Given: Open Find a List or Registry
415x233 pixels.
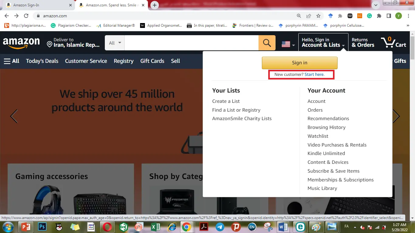Looking at the screenshot, I should (x=236, y=110).
